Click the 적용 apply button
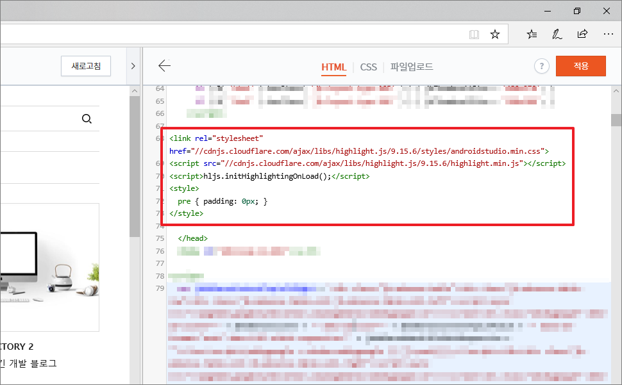The height and width of the screenshot is (385, 622). [581, 66]
